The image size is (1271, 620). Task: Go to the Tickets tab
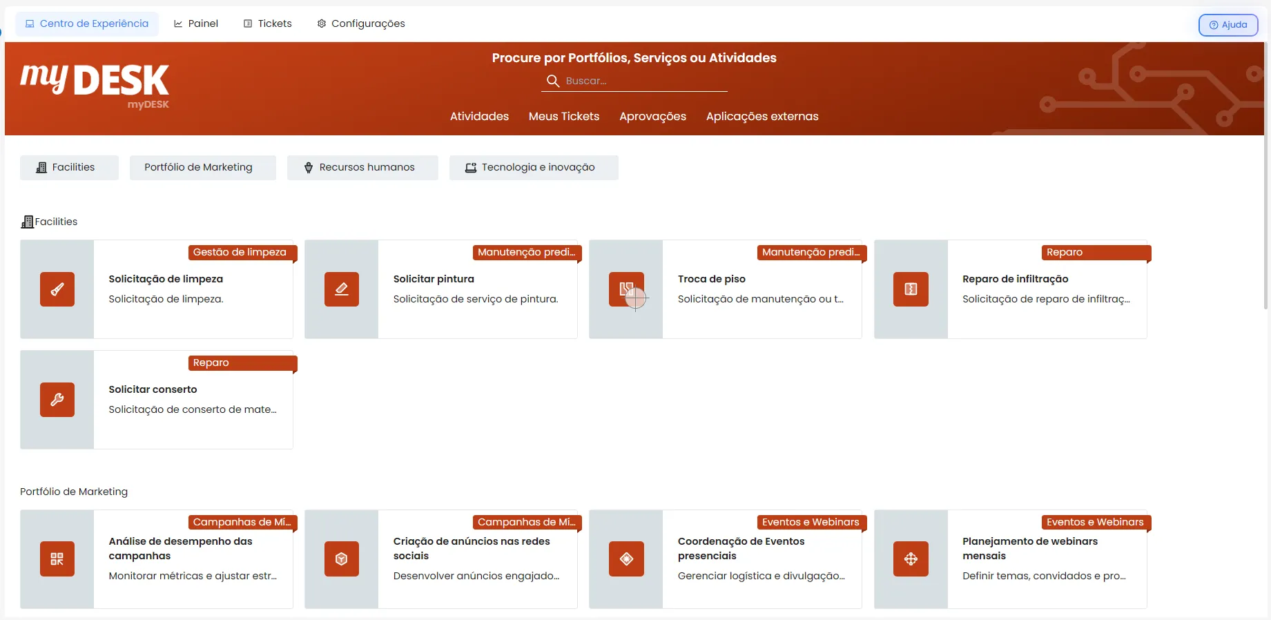(x=268, y=23)
